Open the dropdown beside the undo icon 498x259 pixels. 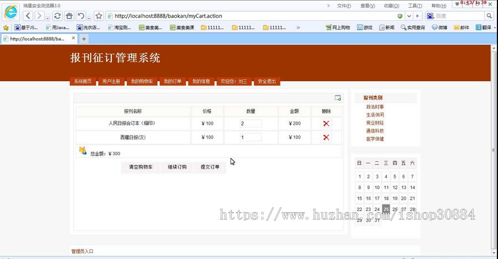pyautogui.click(x=89, y=18)
